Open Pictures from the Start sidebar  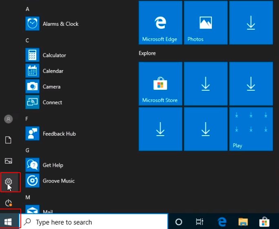click(9, 161)
